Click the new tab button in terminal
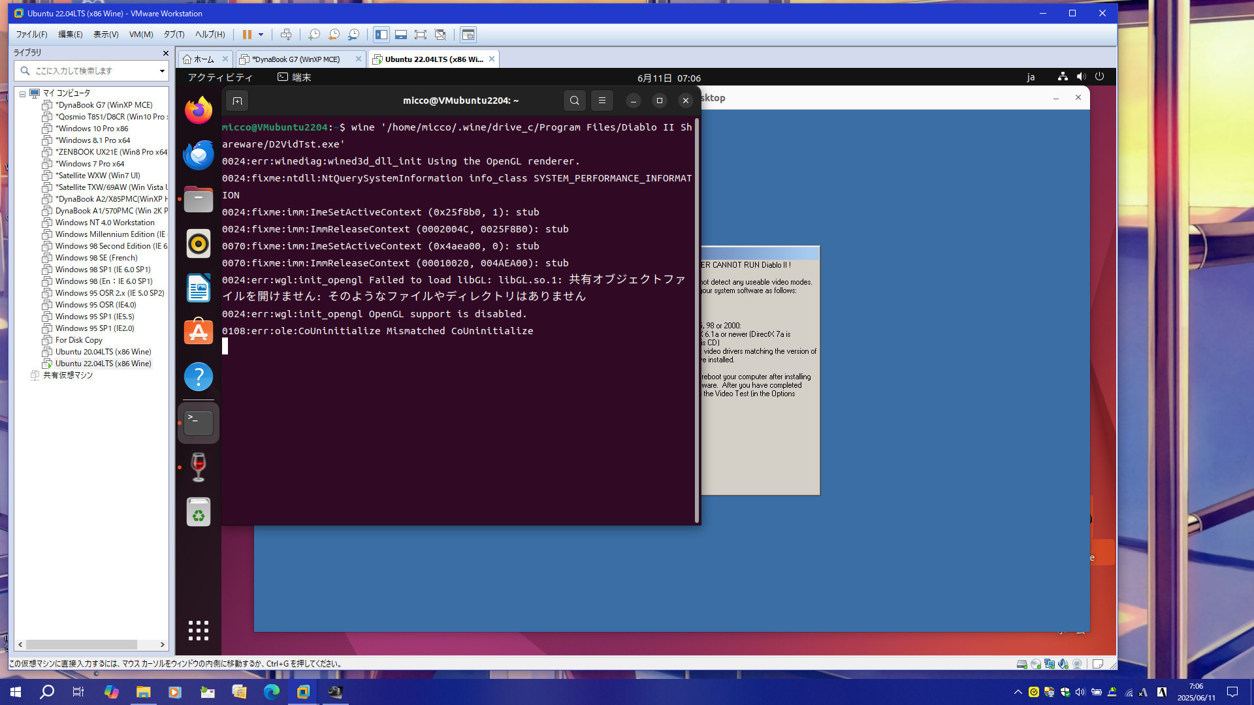This screenshot has height=705, width=1254. tap(237, 101)
